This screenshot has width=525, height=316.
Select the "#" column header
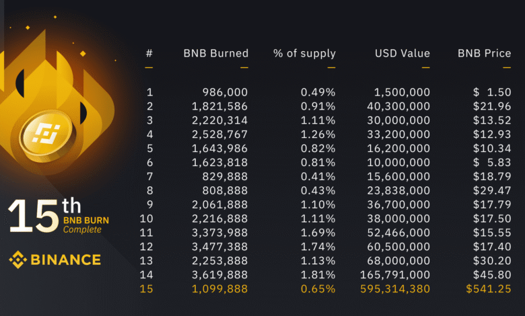pyautogui.click(x=149, y=53)
